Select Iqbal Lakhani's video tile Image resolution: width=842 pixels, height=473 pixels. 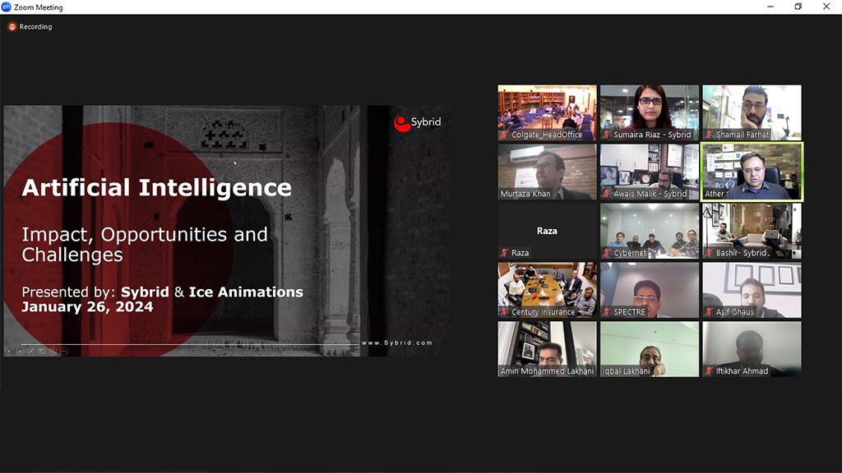[x=650, y=348]
